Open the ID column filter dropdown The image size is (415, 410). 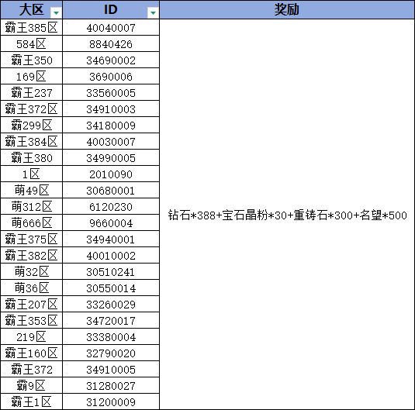coord(153,12)
